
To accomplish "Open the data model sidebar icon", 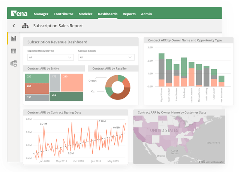I will pos(13,63).
